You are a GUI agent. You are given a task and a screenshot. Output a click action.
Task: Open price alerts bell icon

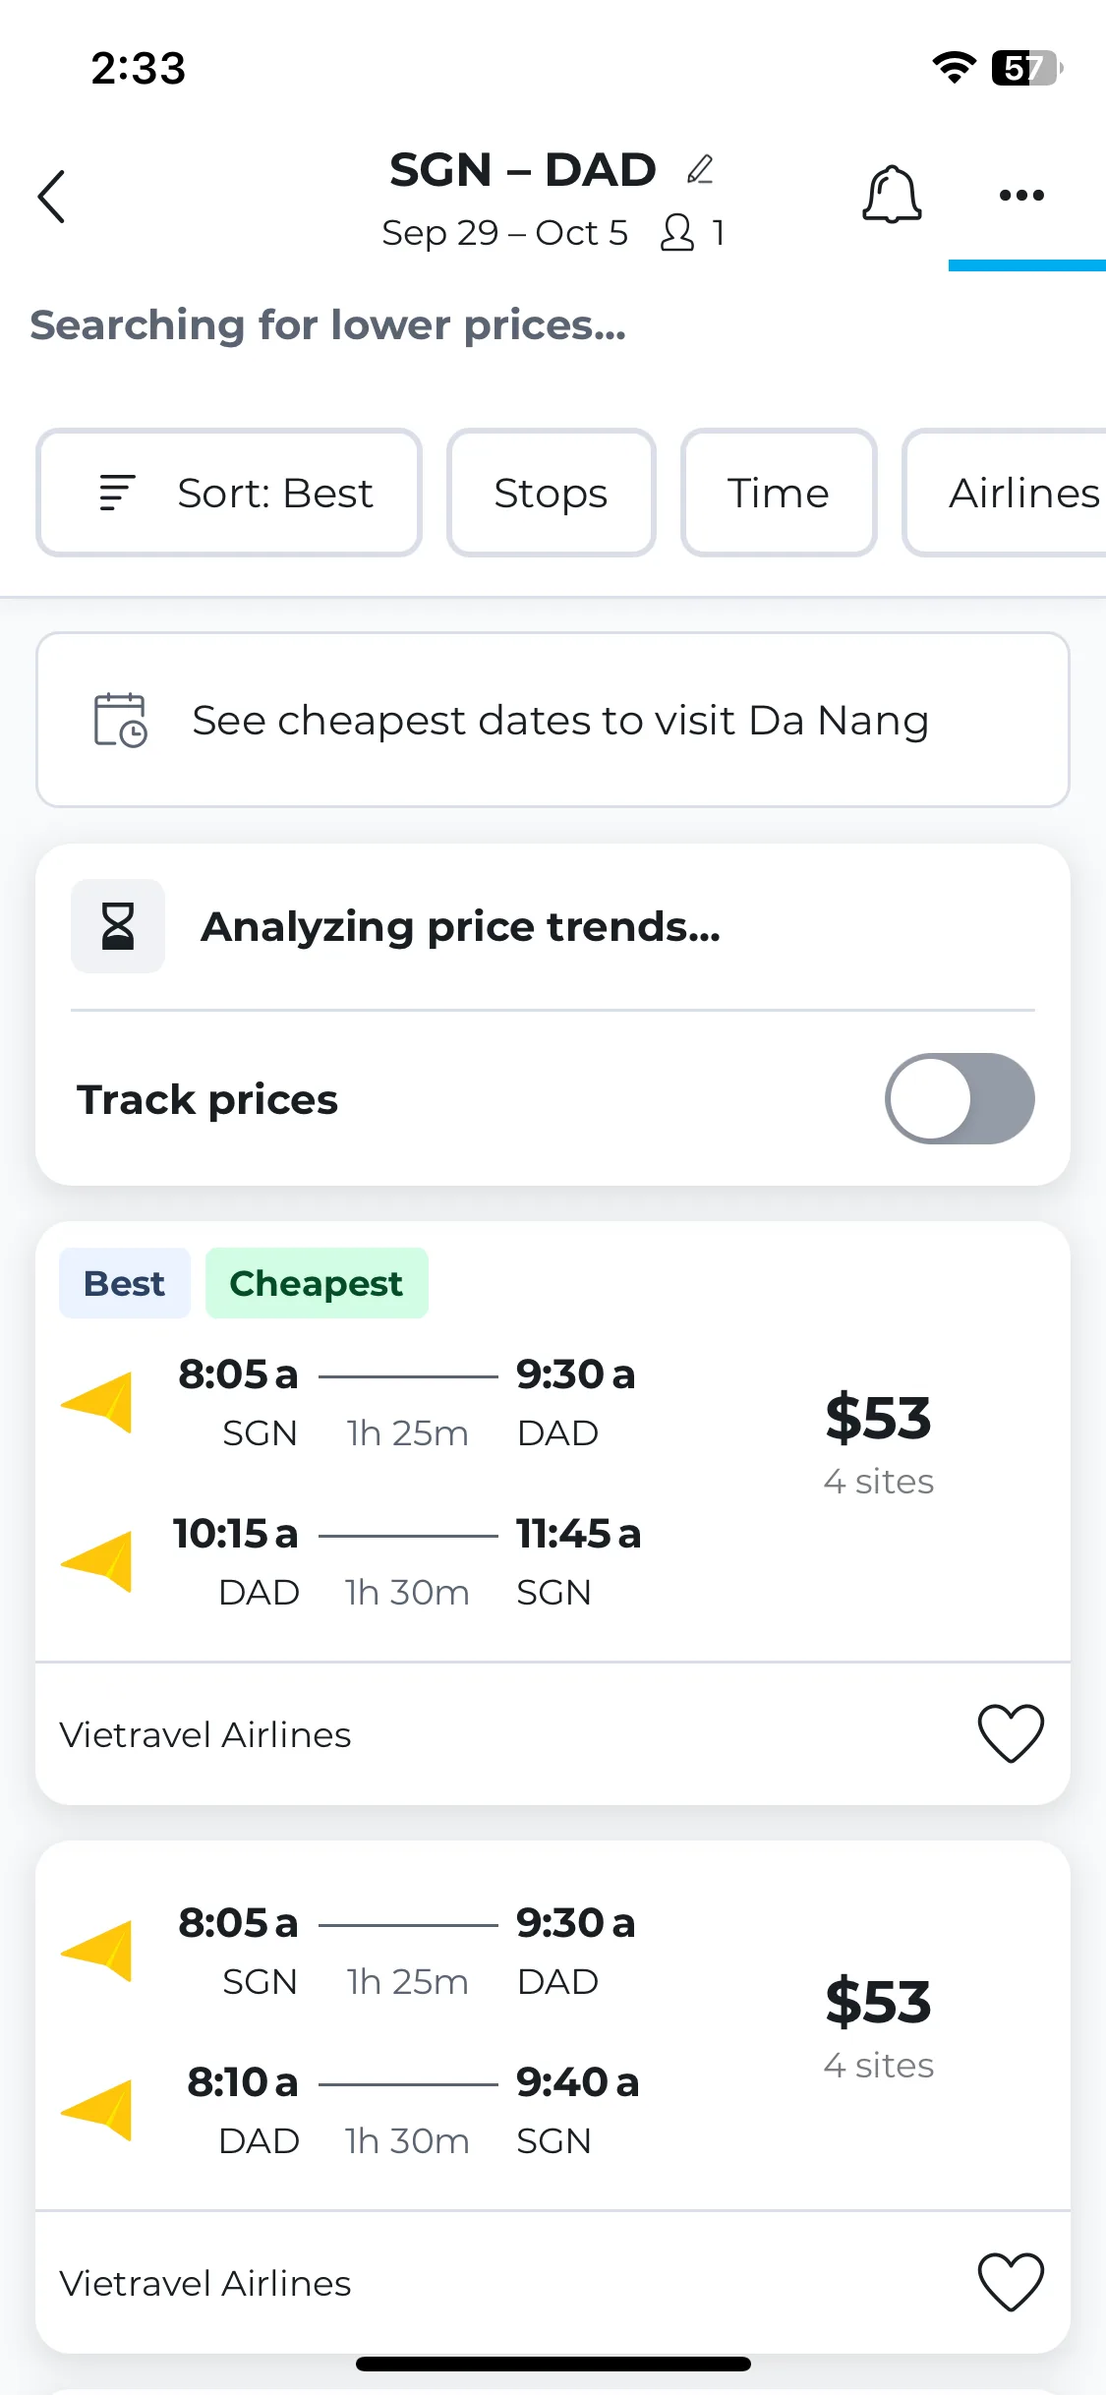(892, 194)
